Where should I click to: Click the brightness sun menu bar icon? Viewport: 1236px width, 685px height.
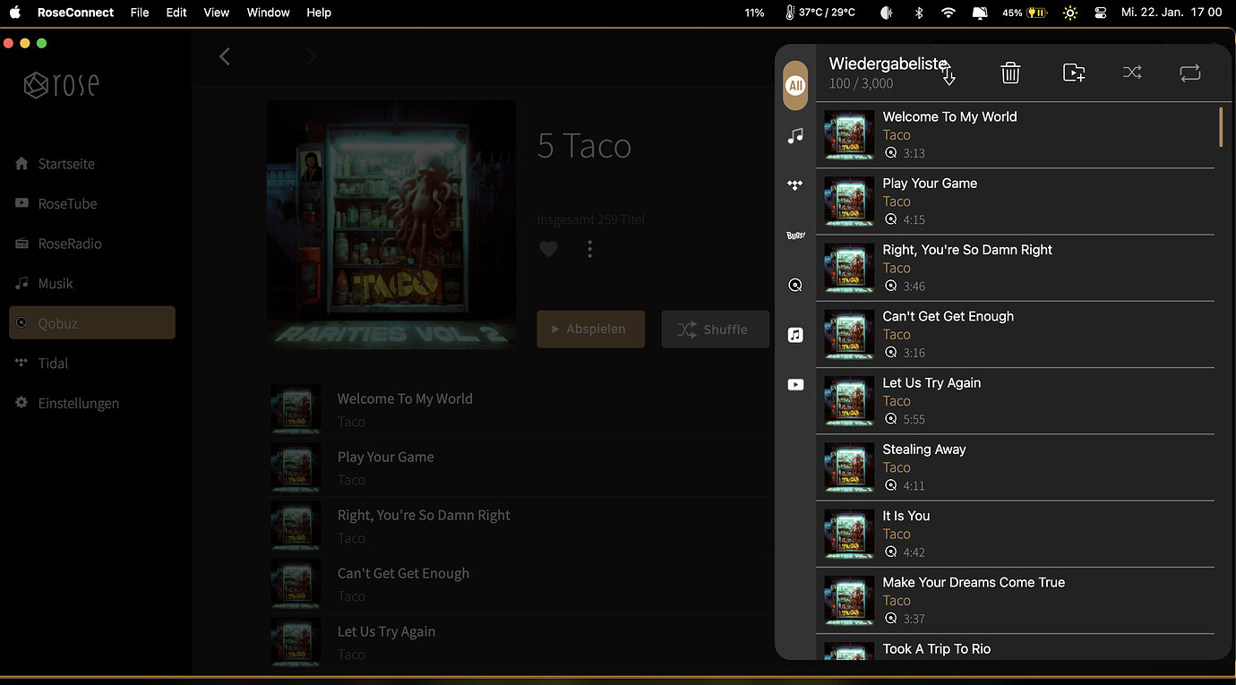pyautogui.click(x=1069, y=13)
